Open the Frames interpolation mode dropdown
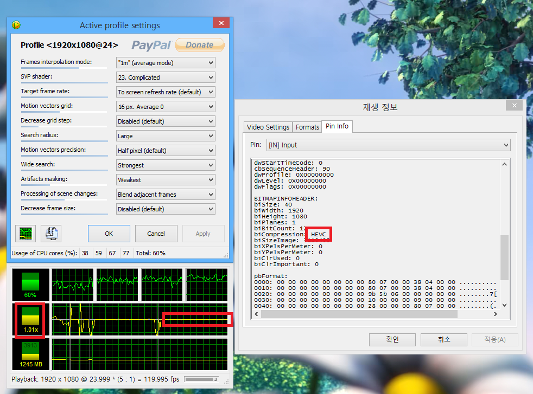The width and height of the screenshot is (533, 394). [x=166, y=63]
